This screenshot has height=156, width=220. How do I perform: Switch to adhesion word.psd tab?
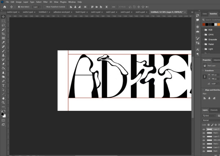point(62,12)
